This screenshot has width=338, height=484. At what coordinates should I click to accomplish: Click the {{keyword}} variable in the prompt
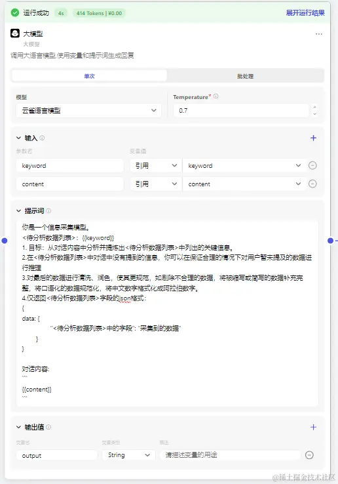98,238
